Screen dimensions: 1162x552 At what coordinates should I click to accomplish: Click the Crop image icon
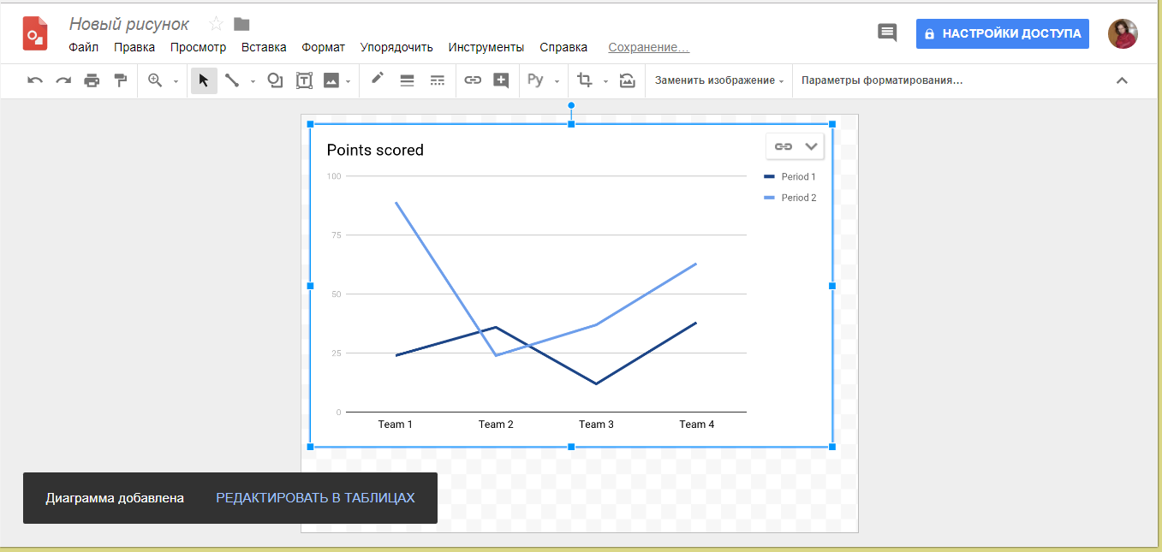[x=585, y=80]
